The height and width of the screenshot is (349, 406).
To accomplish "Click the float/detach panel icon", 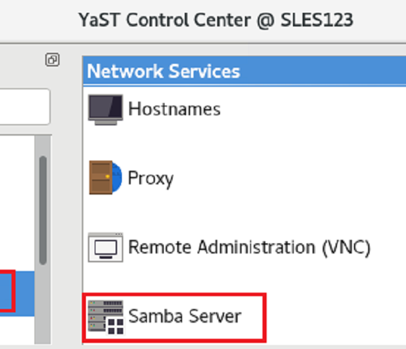I will [52, 60].
